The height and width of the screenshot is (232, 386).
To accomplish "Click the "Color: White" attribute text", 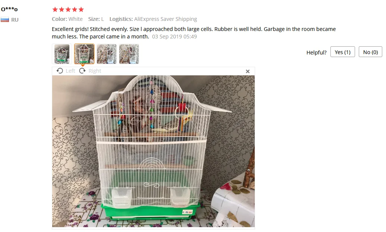I will click(67, 19).
